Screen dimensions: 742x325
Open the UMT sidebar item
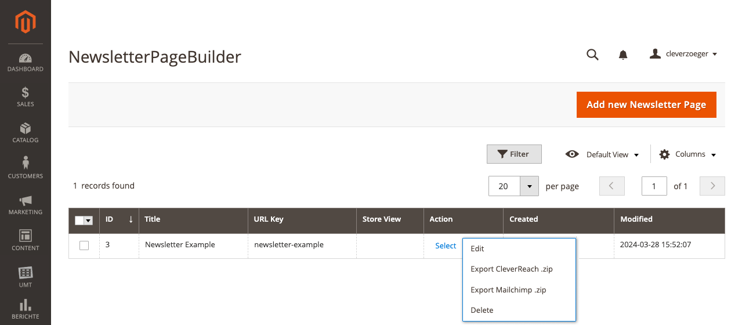tap(26, 277)
